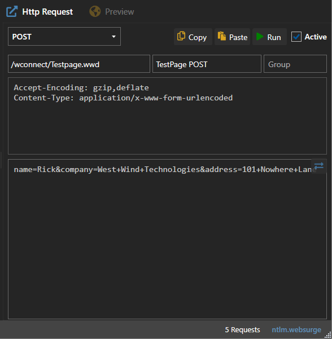
Task: Click the request headers text area
Action: 167,116
